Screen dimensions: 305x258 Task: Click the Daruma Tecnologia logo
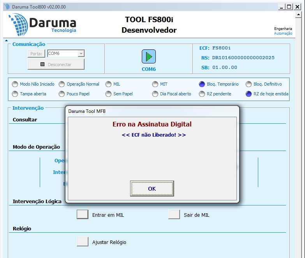pos(42,25)
